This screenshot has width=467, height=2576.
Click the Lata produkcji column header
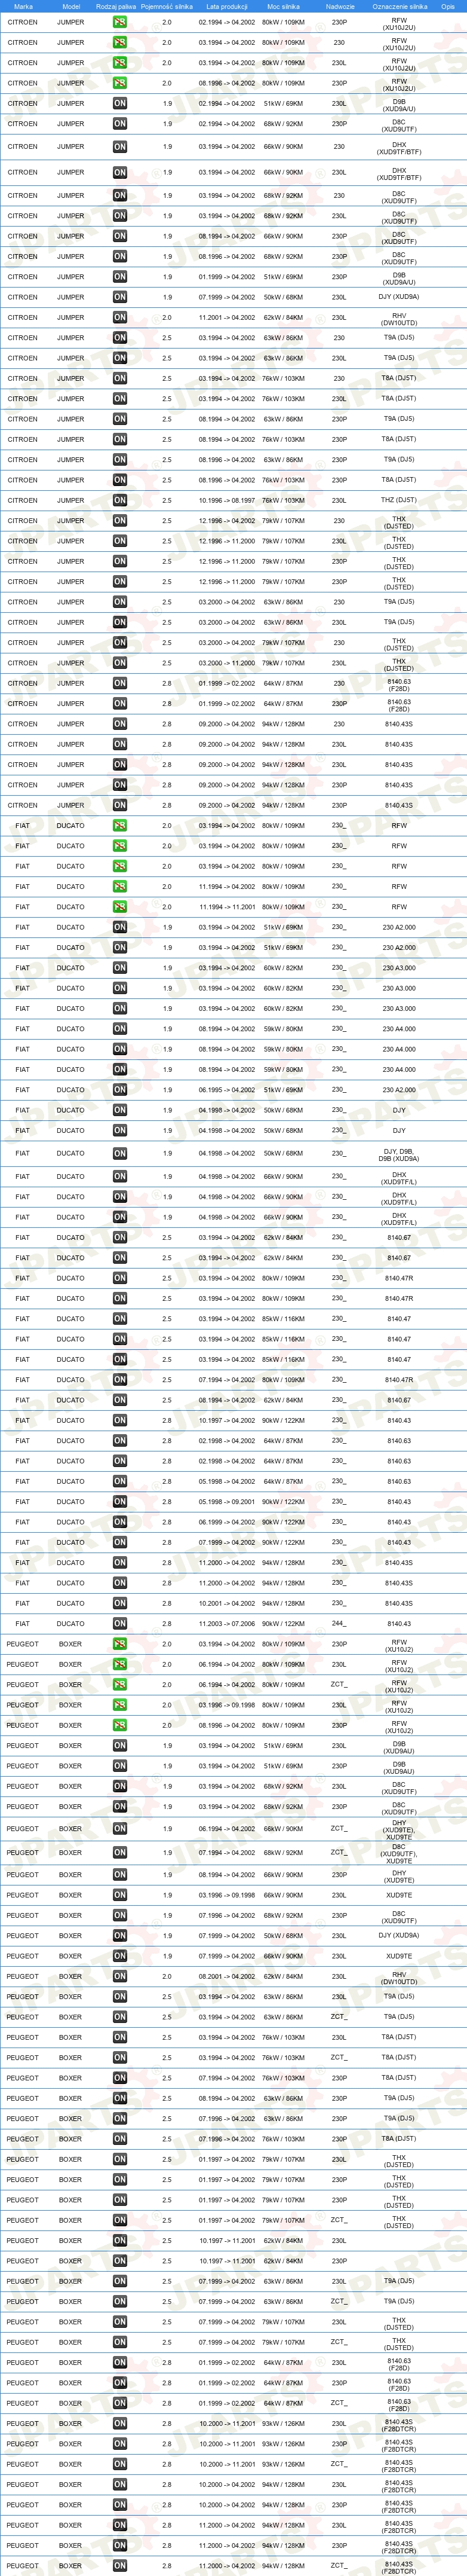(x=227, y=6)
